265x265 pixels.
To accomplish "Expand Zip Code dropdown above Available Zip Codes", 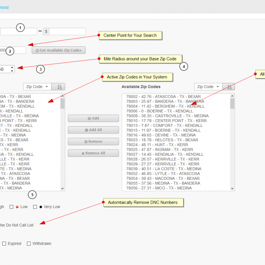I will click(207, 87).
